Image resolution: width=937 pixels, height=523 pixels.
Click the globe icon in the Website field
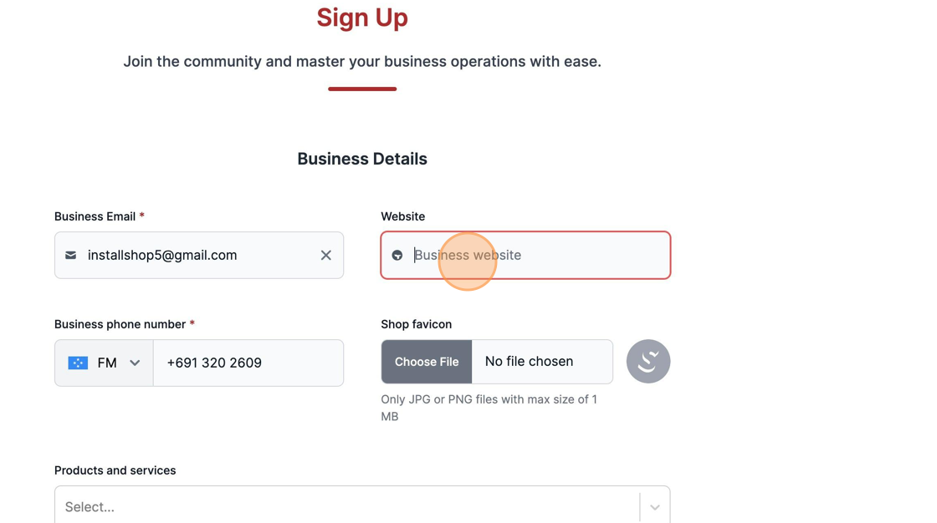coord(397,256)
